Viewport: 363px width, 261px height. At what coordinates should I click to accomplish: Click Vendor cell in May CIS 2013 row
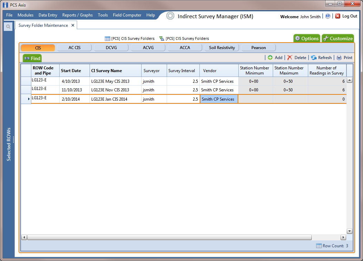(219, 81)
